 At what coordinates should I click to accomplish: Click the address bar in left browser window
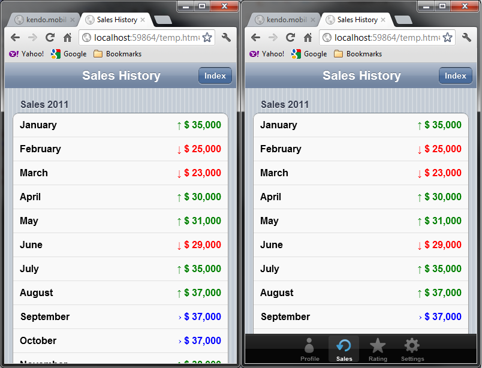pyautogui.click(x=144, y=38)
